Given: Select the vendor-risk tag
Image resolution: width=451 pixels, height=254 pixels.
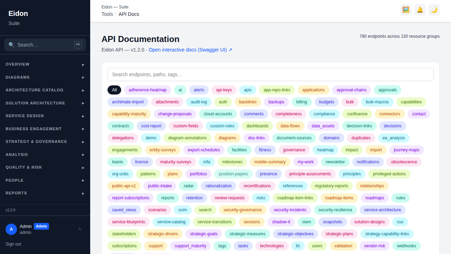Looking at the screenshot, I should coord(375,246).
